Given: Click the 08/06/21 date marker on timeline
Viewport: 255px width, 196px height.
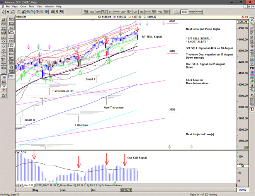Looking at the screenshot, I should click(127, 190).
